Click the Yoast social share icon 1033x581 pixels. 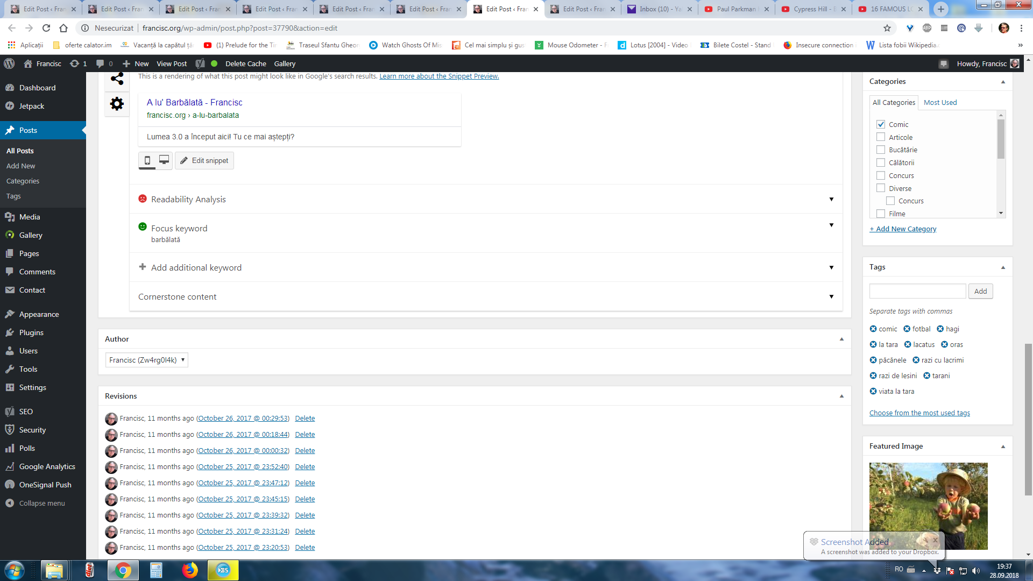pos(117,79)
